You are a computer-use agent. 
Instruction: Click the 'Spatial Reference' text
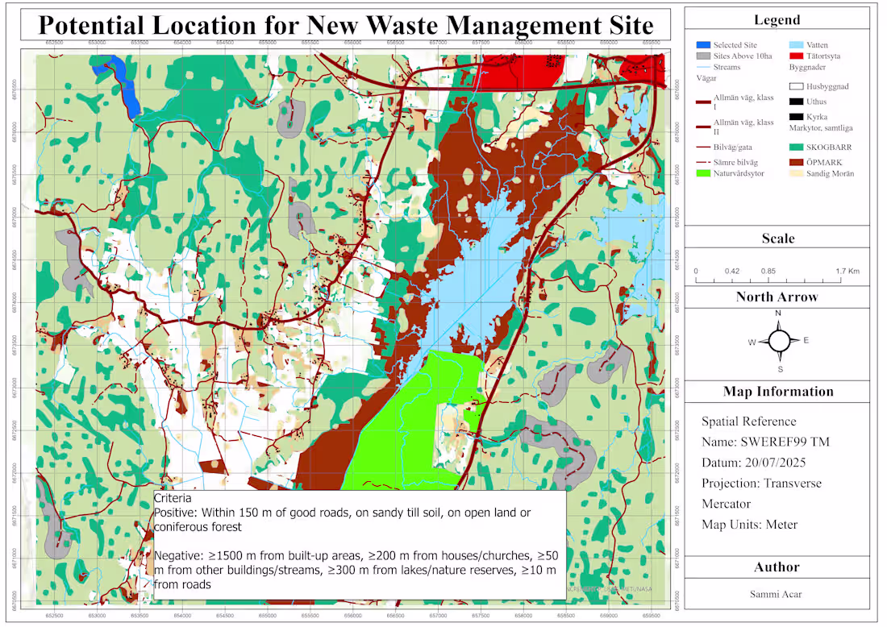748,421
